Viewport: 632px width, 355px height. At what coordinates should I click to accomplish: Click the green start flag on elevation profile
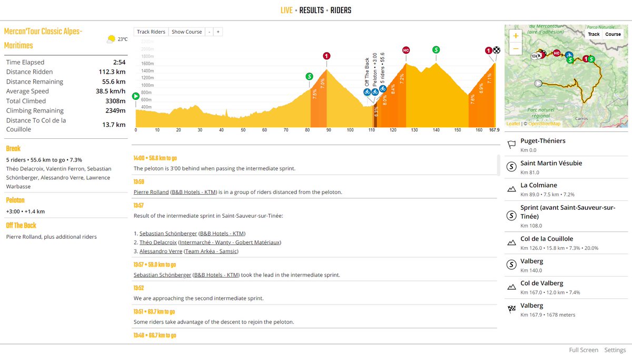(x=136, y=96)
